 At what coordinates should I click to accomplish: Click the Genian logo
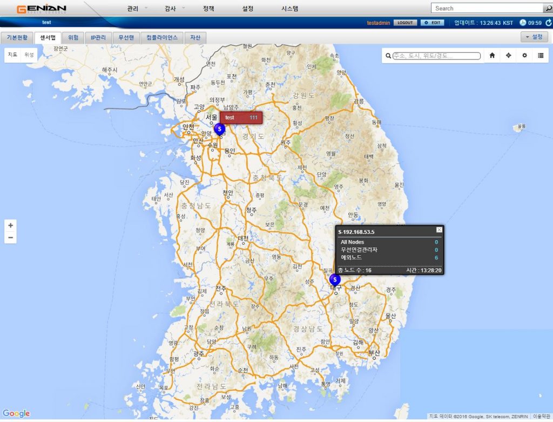pyautogui.click(x=41, y=9)
